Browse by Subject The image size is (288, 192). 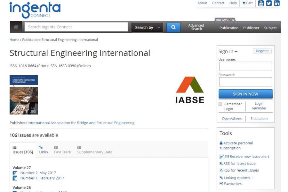[x=270, y=28]
